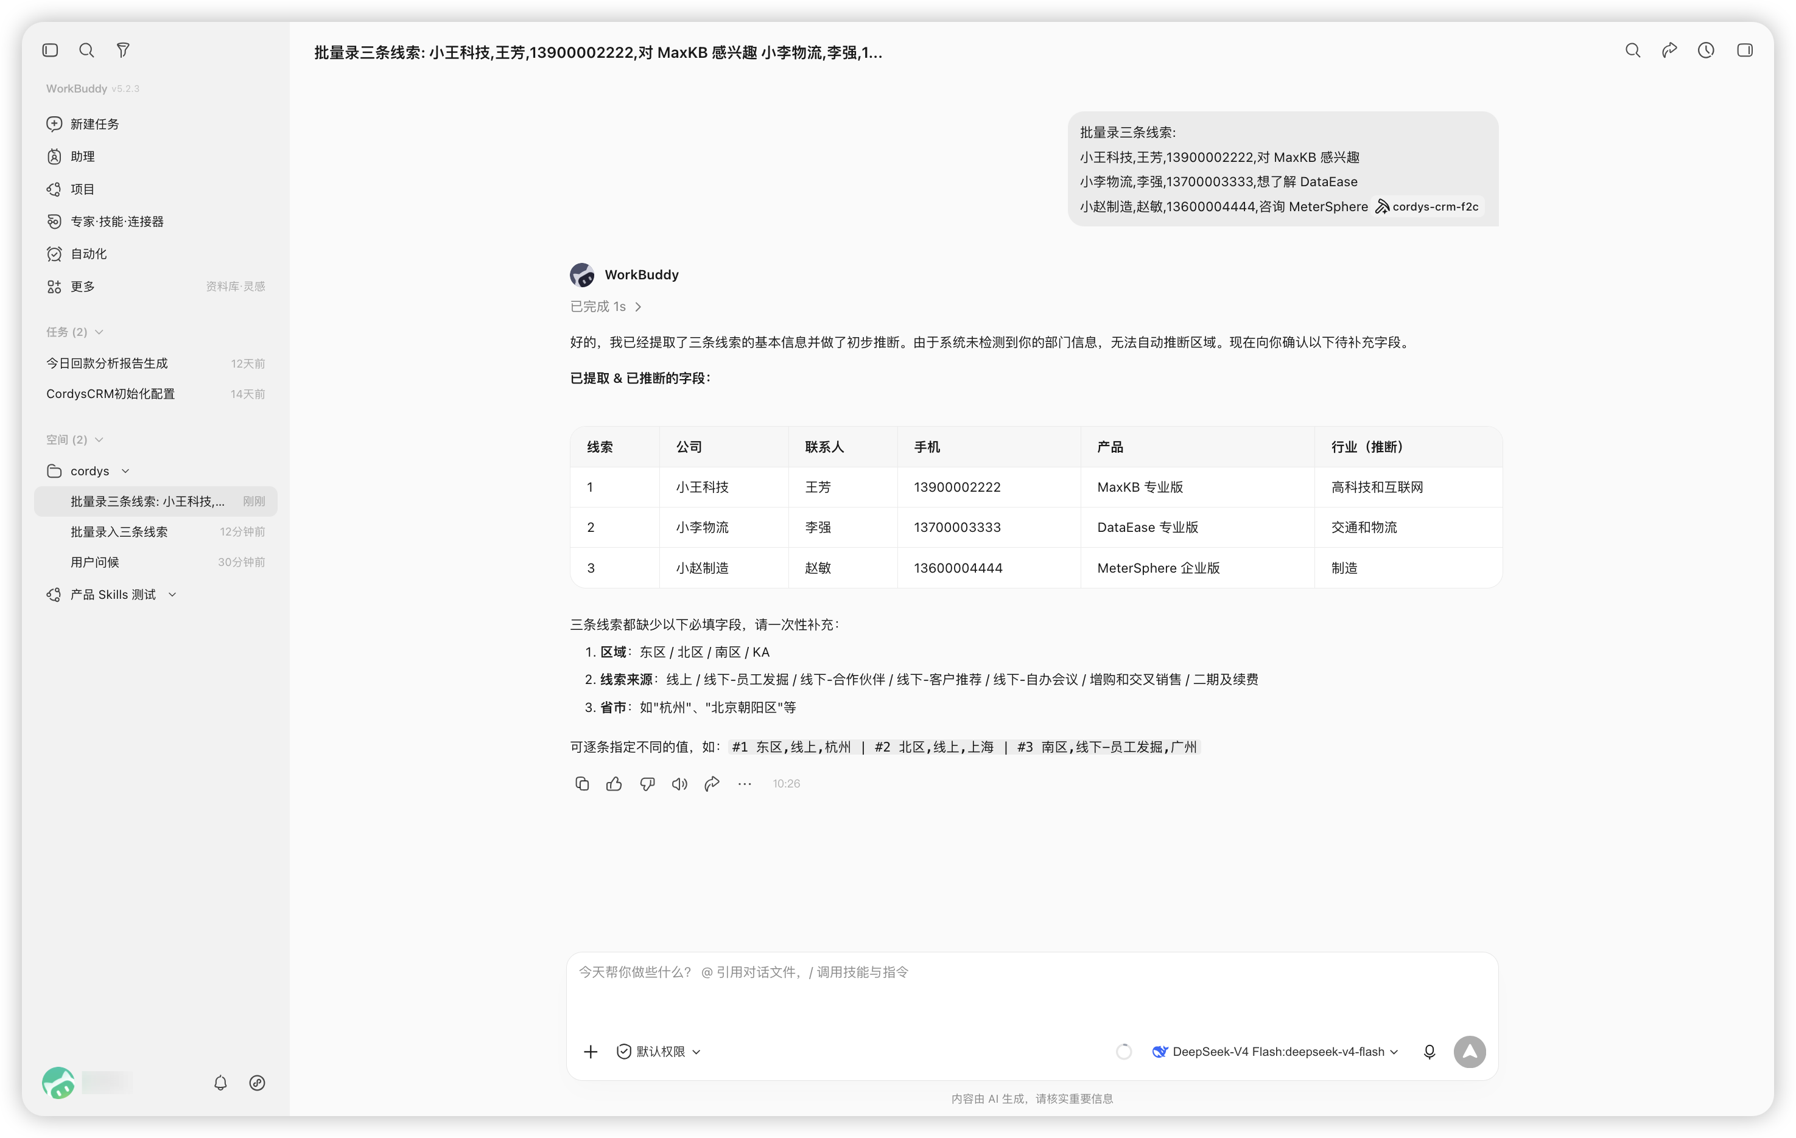Open the 更多 menu item
This screenshot has height=1138, width=1796.
[156, 287]
